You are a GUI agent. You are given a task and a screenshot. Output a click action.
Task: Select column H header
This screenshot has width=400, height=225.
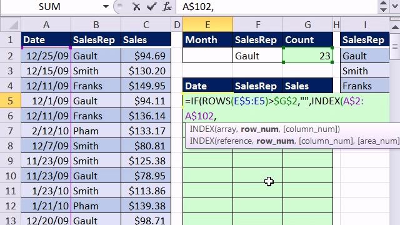coord(336,25)
